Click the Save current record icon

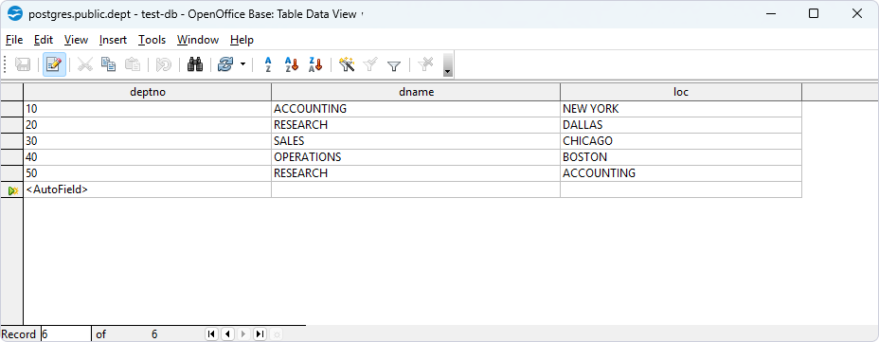point(23,64)
